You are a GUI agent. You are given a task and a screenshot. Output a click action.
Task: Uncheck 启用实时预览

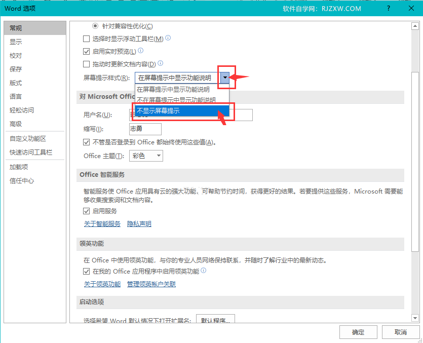point(85,52)
